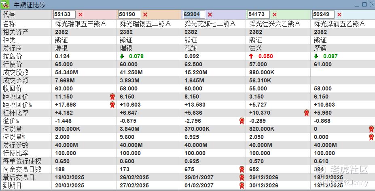Click the red up arrow beside 0.050
375x191 pixels.
tap(251, 57)
